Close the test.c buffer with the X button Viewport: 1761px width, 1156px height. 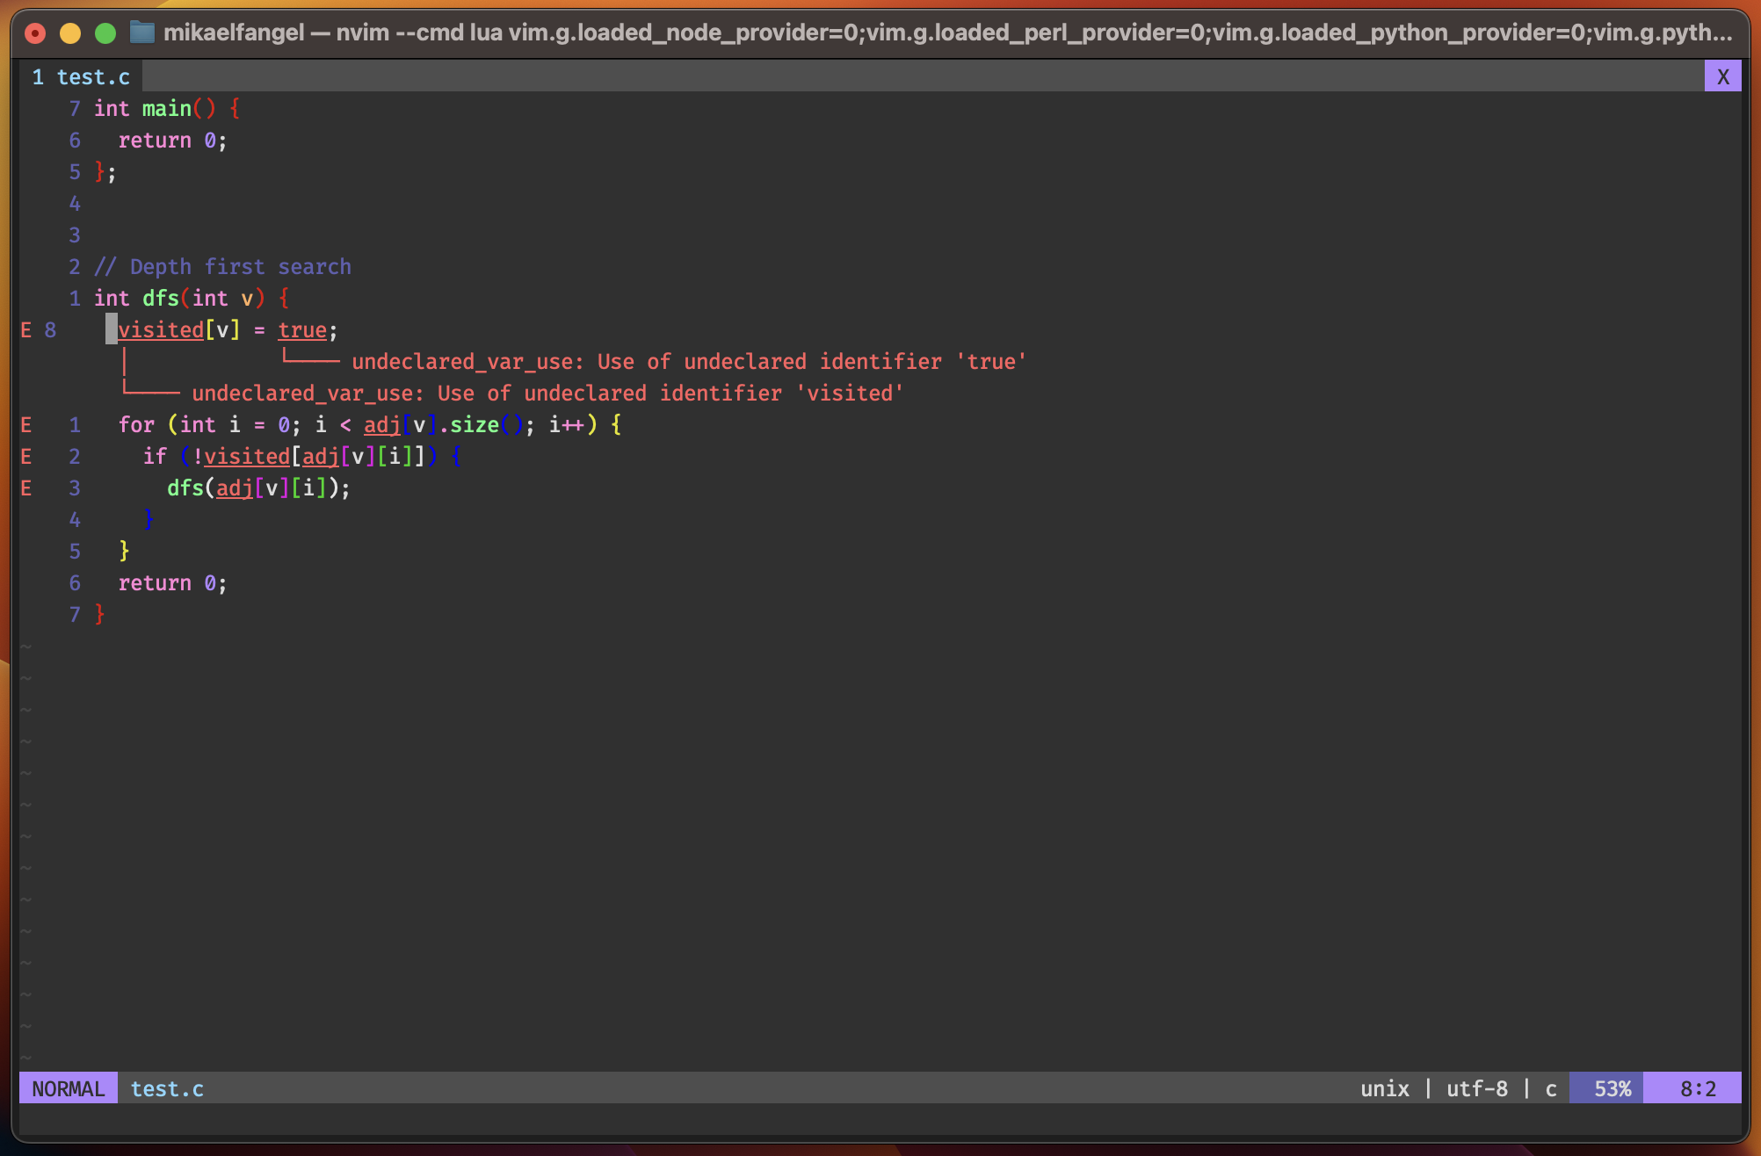pyautogui.click(x=1721, y=76)
